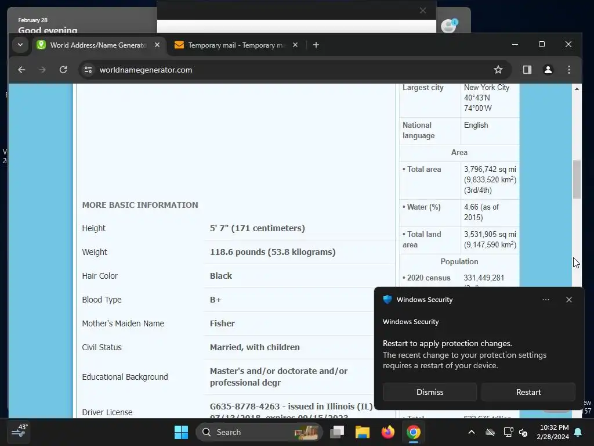Click the scrollbar up arrow

coord(577,89)
